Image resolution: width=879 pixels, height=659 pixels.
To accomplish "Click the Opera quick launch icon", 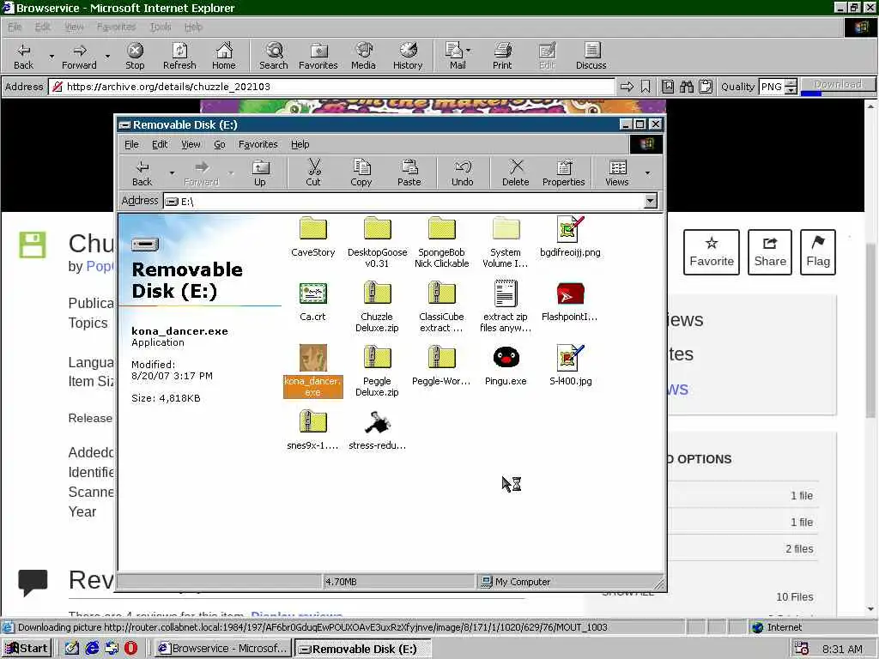I will tap(130, 649).
